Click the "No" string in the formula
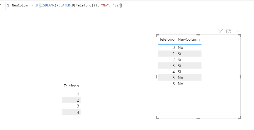 (x=105, y=5)
